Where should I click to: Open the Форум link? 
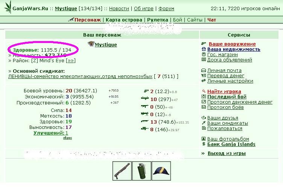(x=166, y=9)
